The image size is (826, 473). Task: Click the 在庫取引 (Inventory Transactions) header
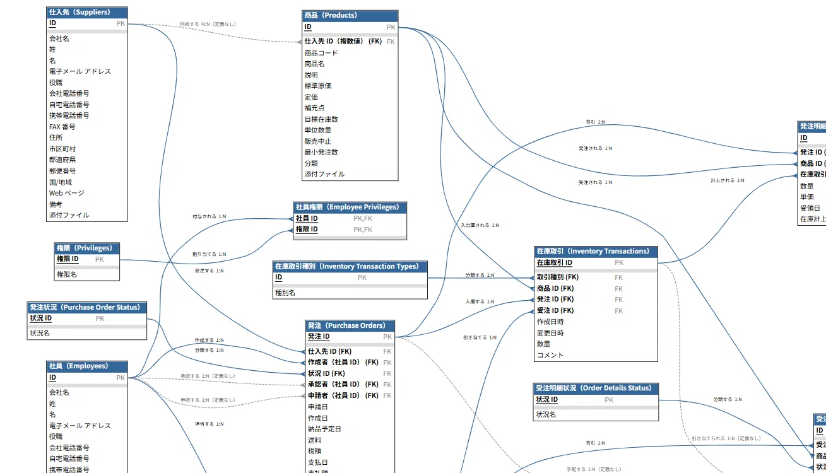(596, 251)
